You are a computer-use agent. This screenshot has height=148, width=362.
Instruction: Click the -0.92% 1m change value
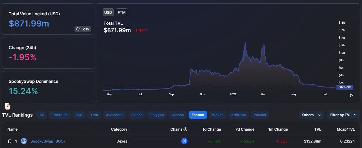tap(282, 141)
